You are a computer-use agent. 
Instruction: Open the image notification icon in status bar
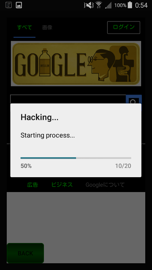pos(19,5)
